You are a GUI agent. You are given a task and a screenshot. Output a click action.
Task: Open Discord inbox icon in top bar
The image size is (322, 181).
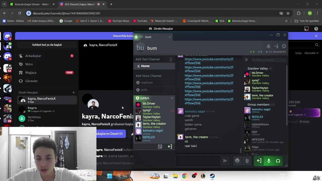click(306, 29)
